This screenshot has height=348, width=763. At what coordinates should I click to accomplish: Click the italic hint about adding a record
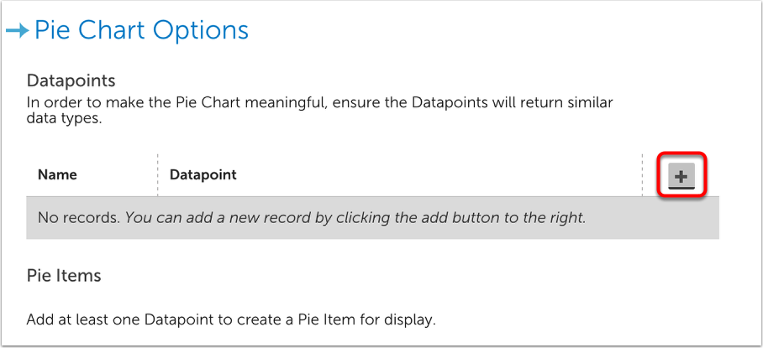tap(356, 218)
